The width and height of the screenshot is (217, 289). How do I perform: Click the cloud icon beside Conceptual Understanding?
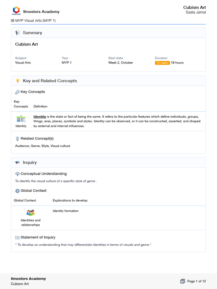point(17,174)
